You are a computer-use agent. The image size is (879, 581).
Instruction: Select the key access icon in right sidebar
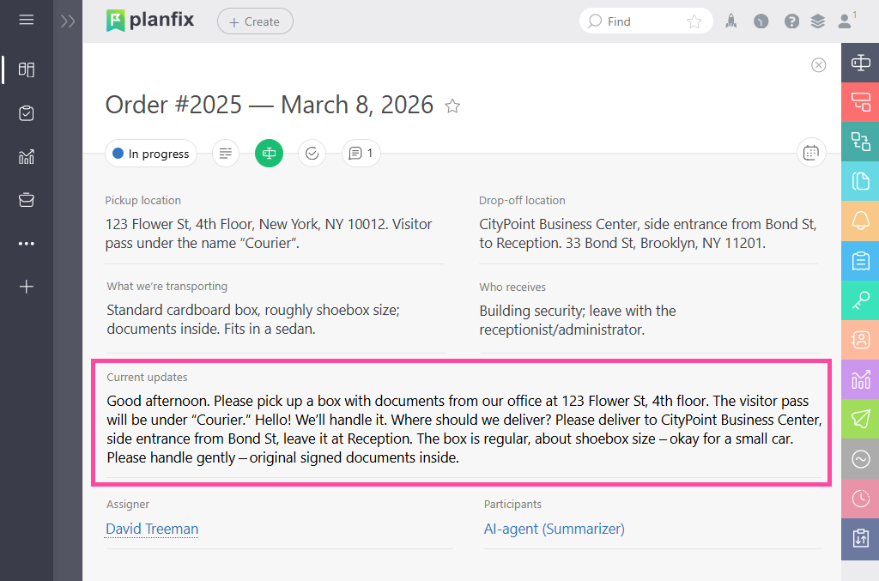859,300
